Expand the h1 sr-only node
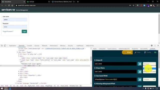This screenshot has width=160, height=90. (19, 54)
